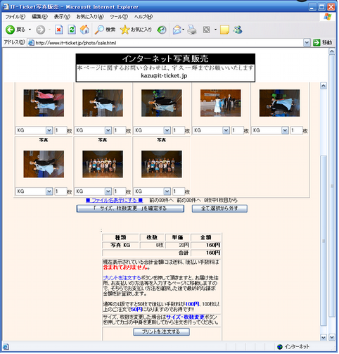Click the blue サイズ・枚数変更 text
Image resolution: width=339 pixels, height=354 pixels.
[x=185, y=317]
